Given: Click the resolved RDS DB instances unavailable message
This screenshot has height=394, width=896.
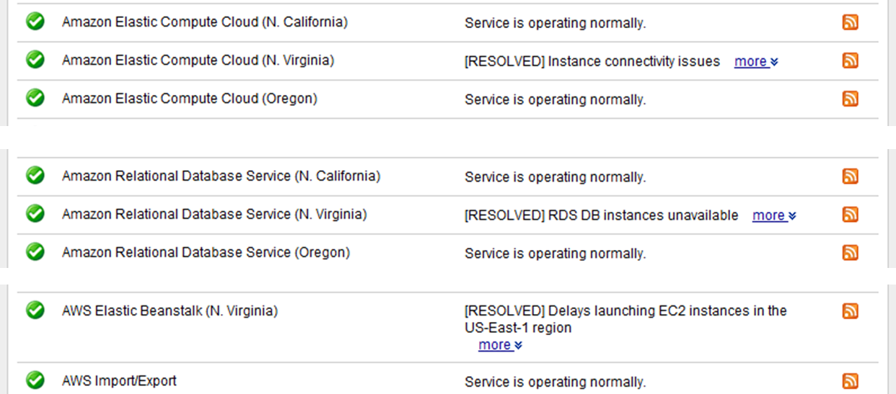Looking at the screenshot, I should pos(601,215).
